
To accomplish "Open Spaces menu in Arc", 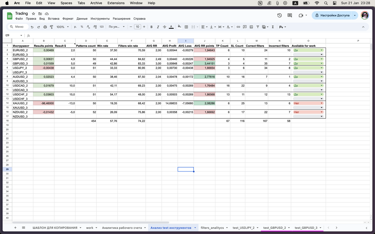I will click(66, 3).
